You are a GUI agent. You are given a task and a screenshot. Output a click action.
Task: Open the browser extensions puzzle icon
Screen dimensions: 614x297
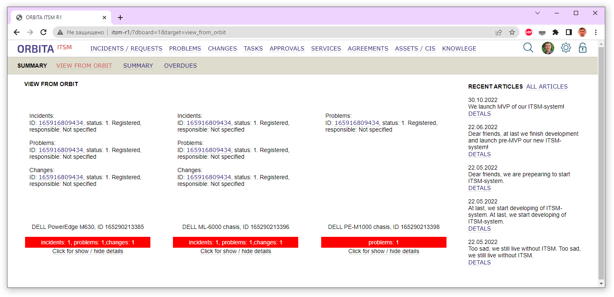tap(555, 32)
